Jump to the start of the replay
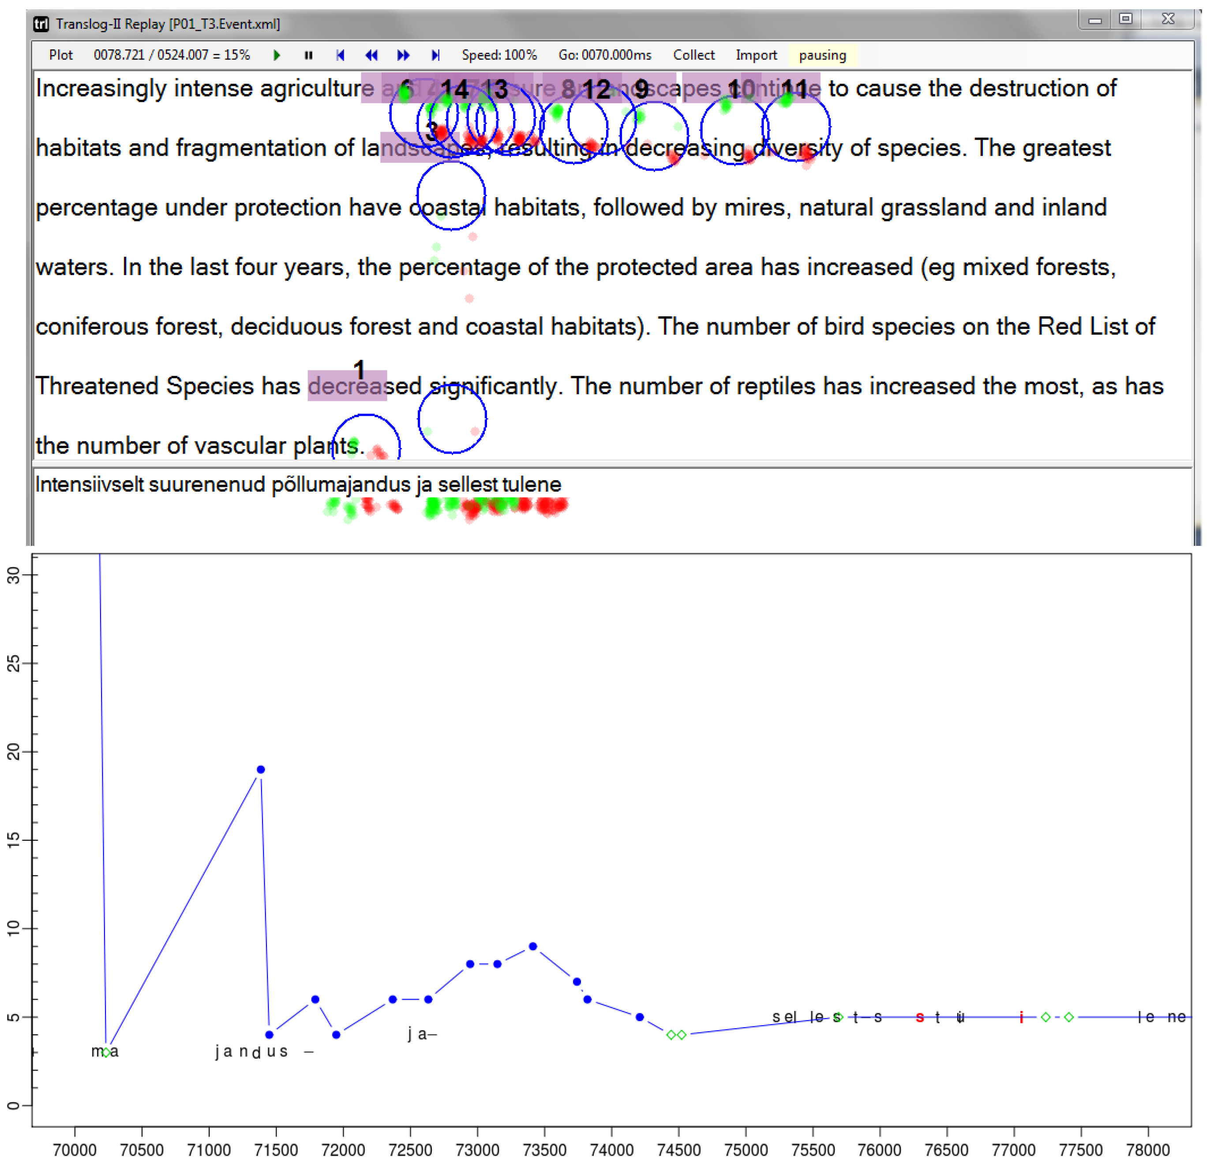 (340, 56)
